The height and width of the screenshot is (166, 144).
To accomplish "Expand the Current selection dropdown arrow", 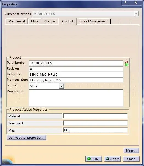I will (136, 14).
